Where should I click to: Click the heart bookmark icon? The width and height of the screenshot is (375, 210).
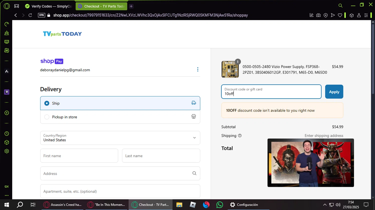(340, 15)
